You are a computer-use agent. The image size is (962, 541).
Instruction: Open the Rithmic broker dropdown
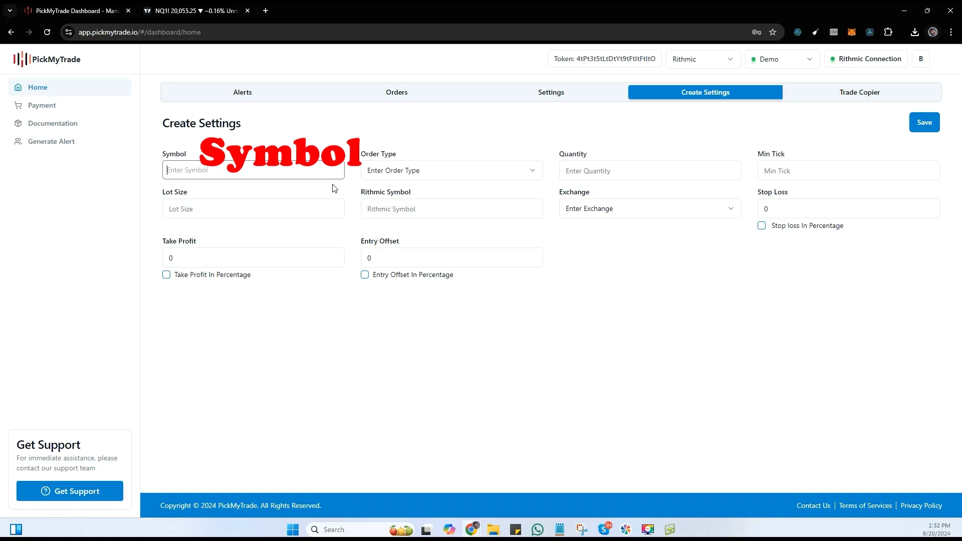(x=703, y=59)
